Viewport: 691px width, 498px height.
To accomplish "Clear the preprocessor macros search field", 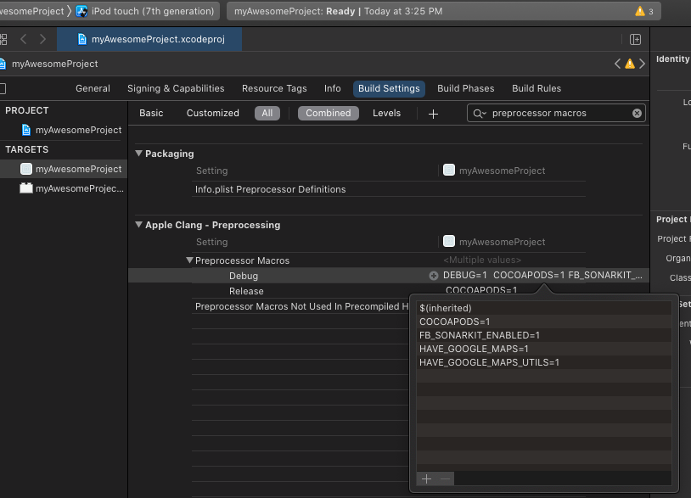I will (x=637, y=113).
